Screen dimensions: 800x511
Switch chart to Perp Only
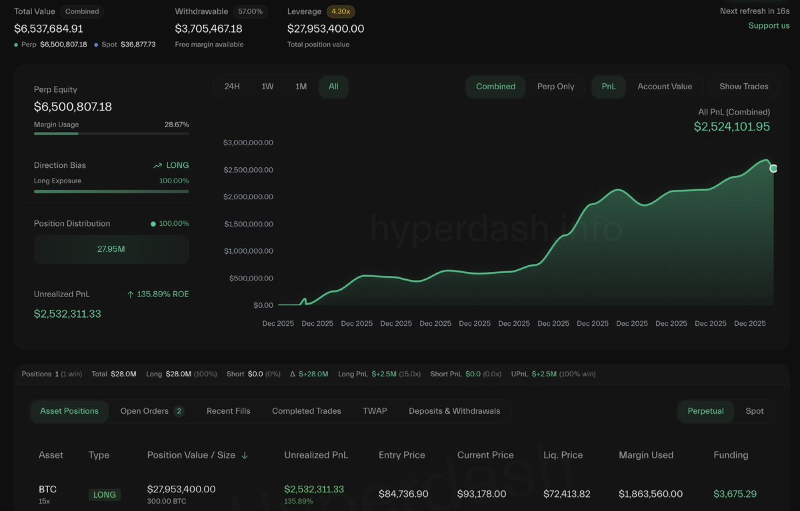point(555,87)
